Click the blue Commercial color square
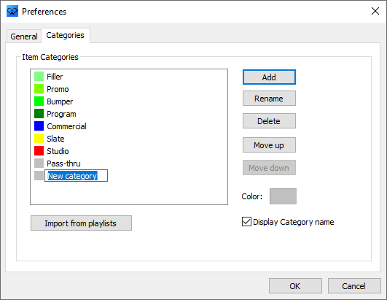 click(x=39, y=126)
